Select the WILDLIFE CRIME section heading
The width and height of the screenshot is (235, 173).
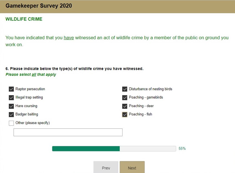pyautogui.click(x=24, y=19)
